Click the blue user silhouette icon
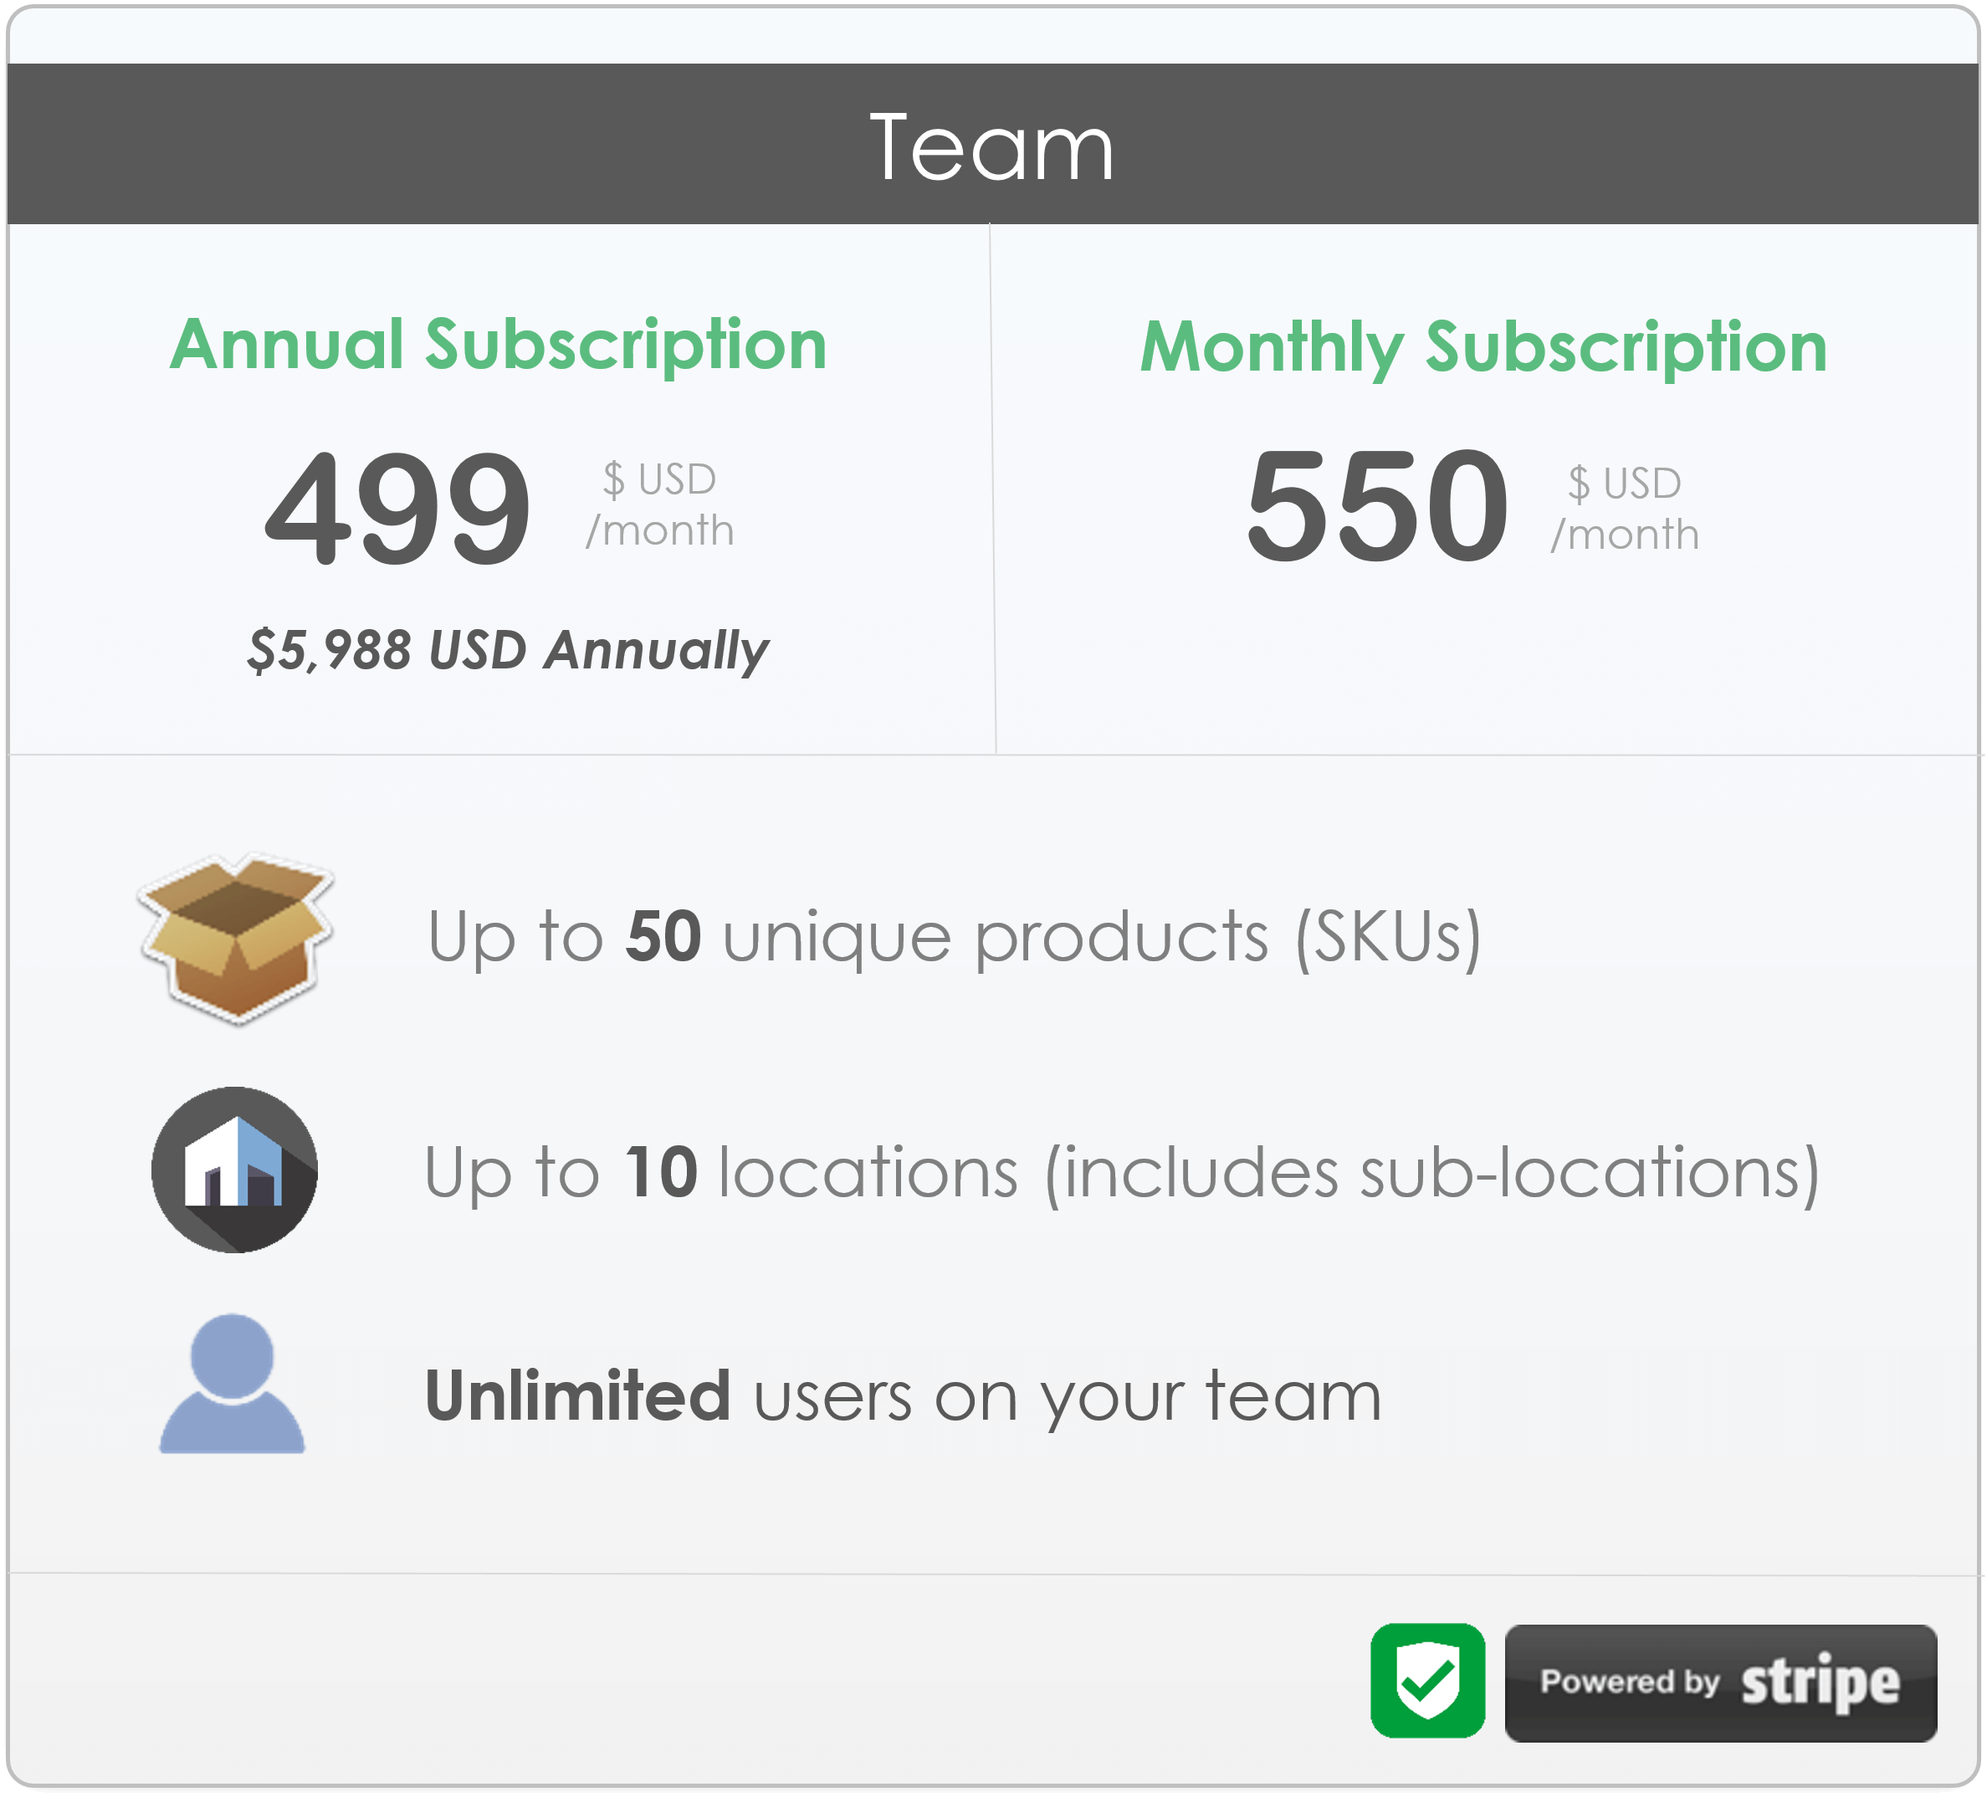The width and height of the screenshot is (1987, 1797). point(233,1382)
